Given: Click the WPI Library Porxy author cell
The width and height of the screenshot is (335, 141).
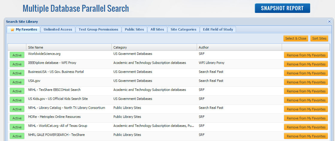Looking at the screenshot, I should click(211, 63).
